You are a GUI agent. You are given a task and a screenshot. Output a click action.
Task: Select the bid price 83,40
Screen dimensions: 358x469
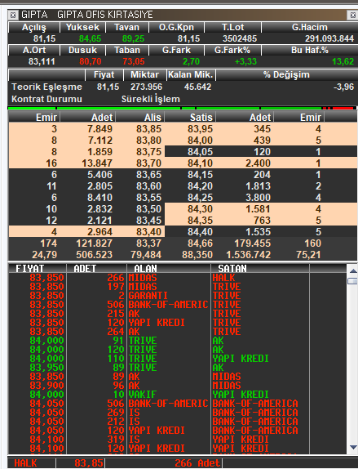point(148,232)
